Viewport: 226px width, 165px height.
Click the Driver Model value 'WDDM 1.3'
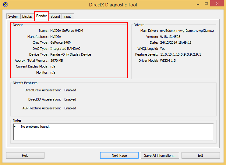click(x=168, y=61)
